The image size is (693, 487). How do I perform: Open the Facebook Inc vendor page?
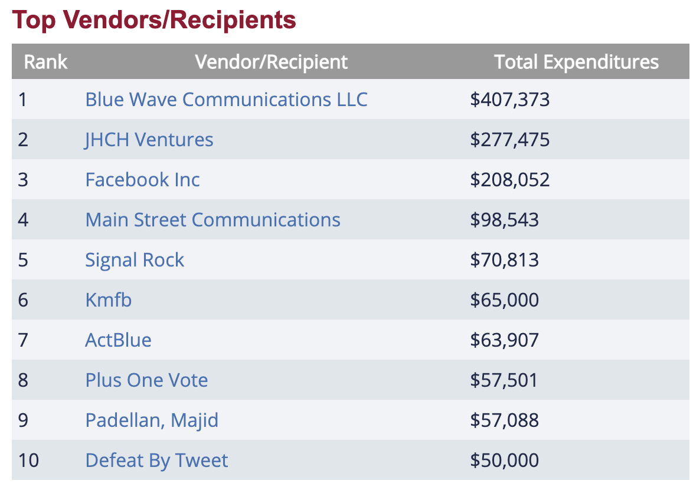(x=142, y=179)
